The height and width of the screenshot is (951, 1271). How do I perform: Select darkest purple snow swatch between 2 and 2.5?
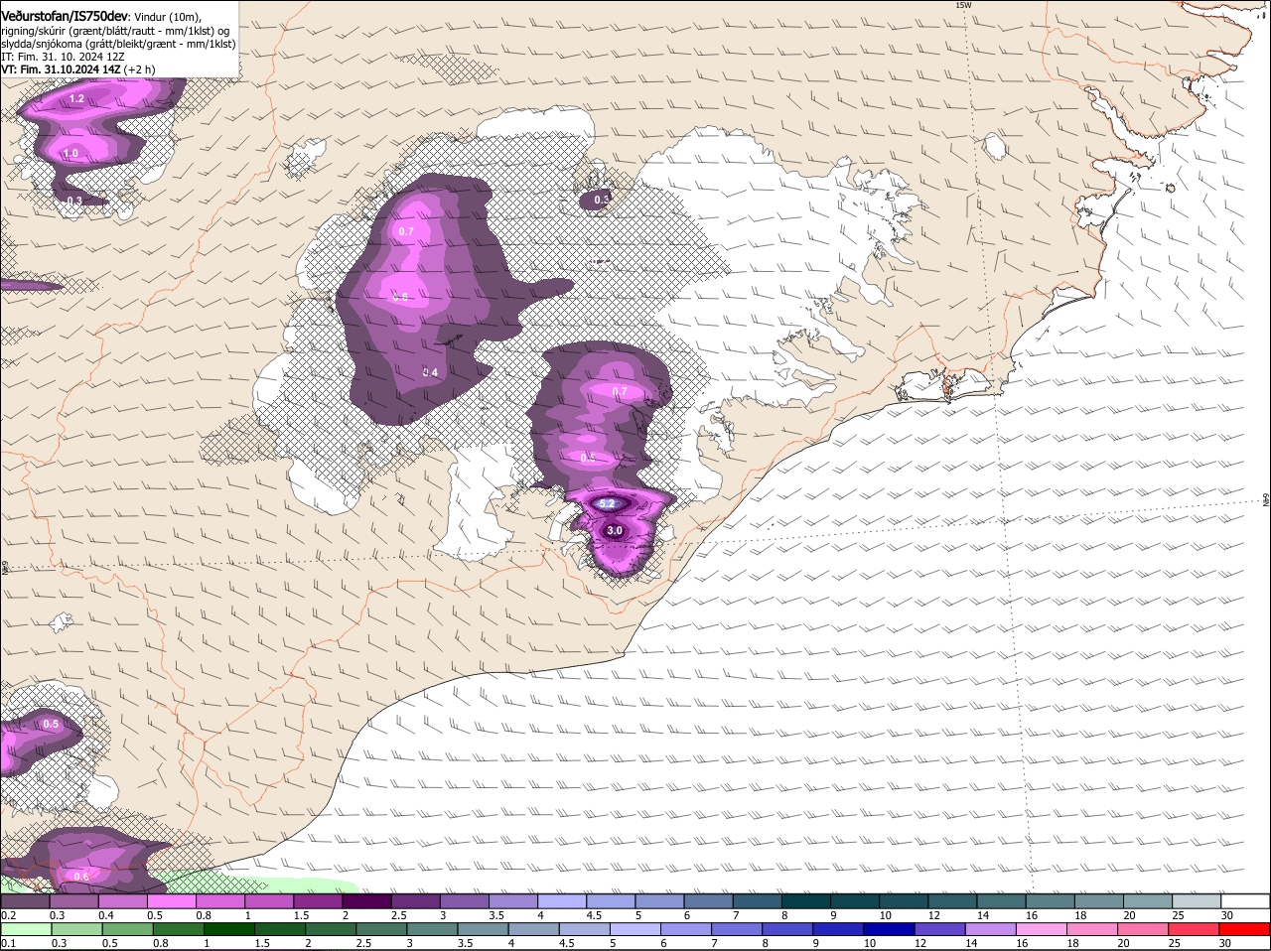pos(369,900)
